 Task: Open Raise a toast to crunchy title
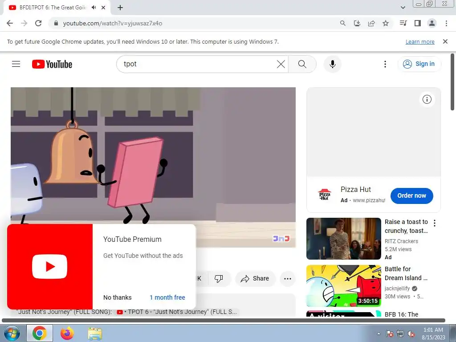406,226
